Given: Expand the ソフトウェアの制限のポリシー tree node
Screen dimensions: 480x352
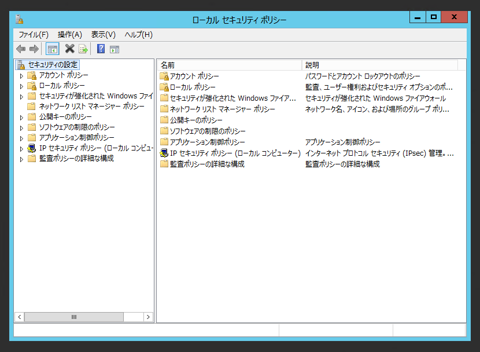Looking at the screenshot, I should tap(21, 128).
